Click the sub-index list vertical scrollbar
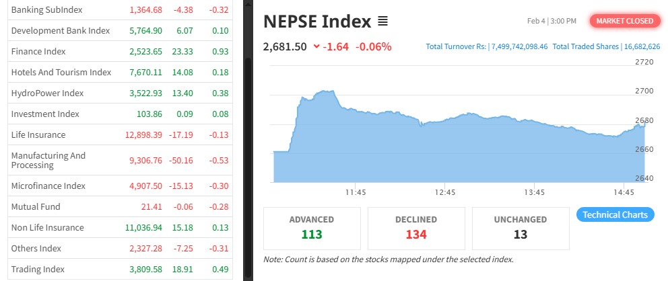This screenshot has width=668, height=281. (x=247, y=134)
